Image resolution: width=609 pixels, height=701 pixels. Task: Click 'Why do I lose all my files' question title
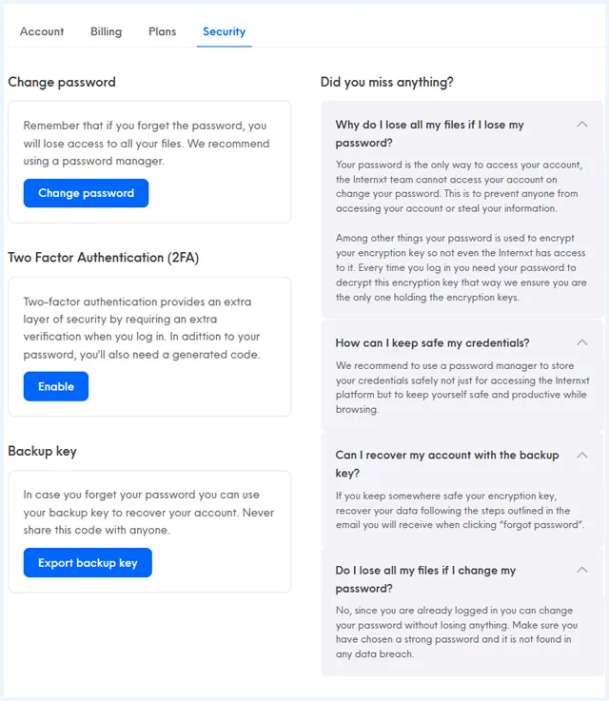click(429, 133)
